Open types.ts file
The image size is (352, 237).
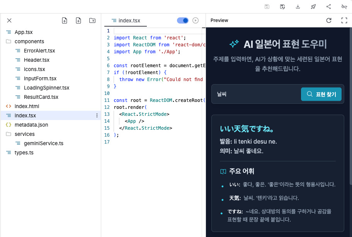(x=24, y=152)
